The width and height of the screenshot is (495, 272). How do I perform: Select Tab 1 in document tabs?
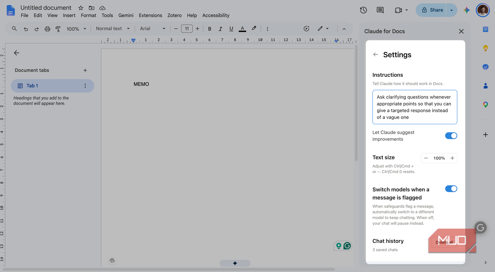pyautogui.click(x=52, y=86)
